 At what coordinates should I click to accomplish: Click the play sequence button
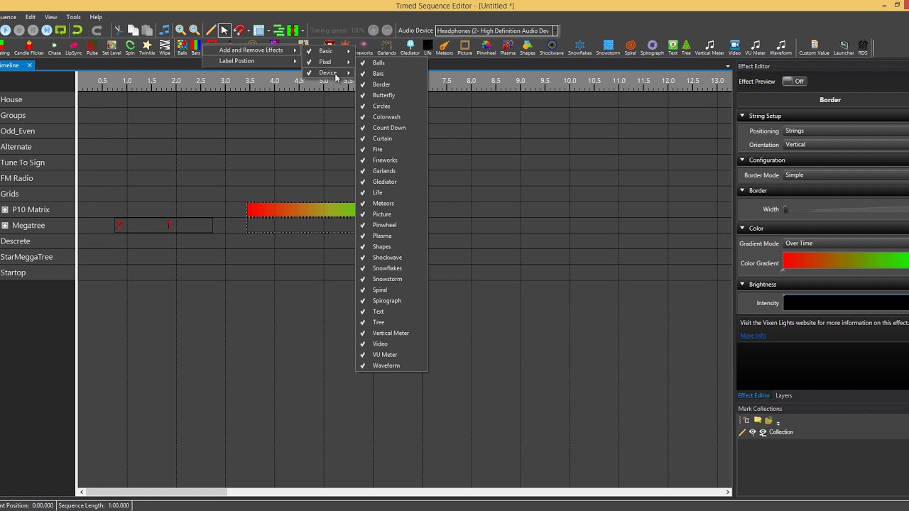[x=6, y=31]
